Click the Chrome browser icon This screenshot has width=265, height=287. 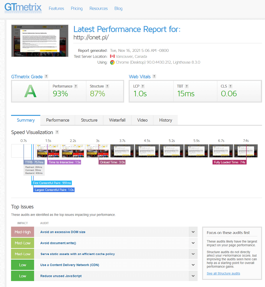112,62
